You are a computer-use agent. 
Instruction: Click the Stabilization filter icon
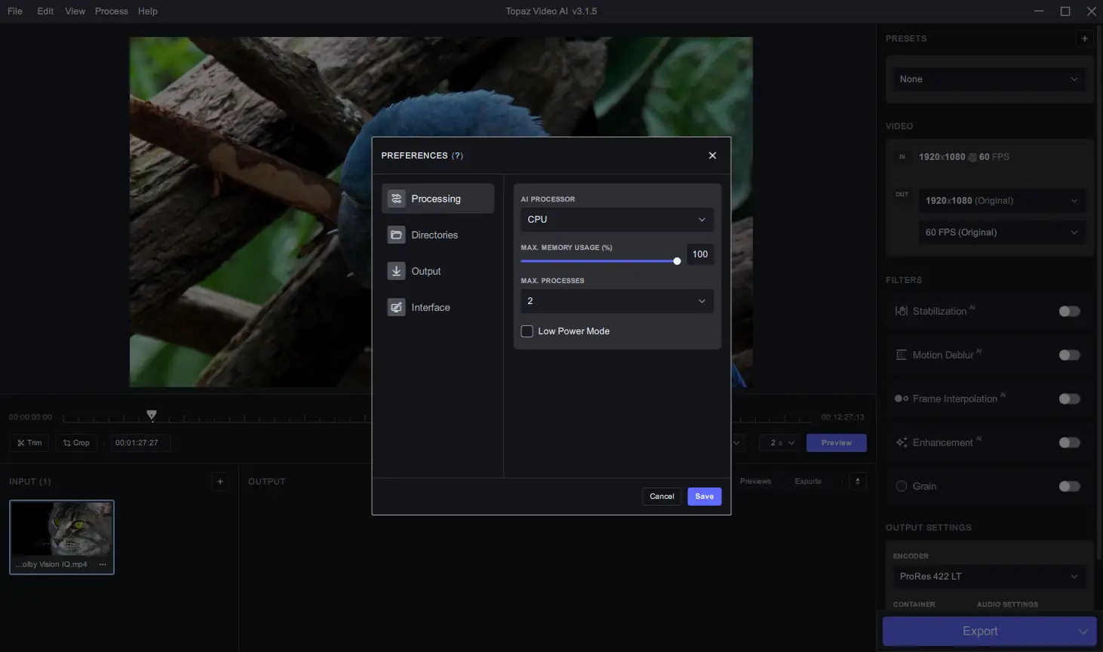pos(902,311)
